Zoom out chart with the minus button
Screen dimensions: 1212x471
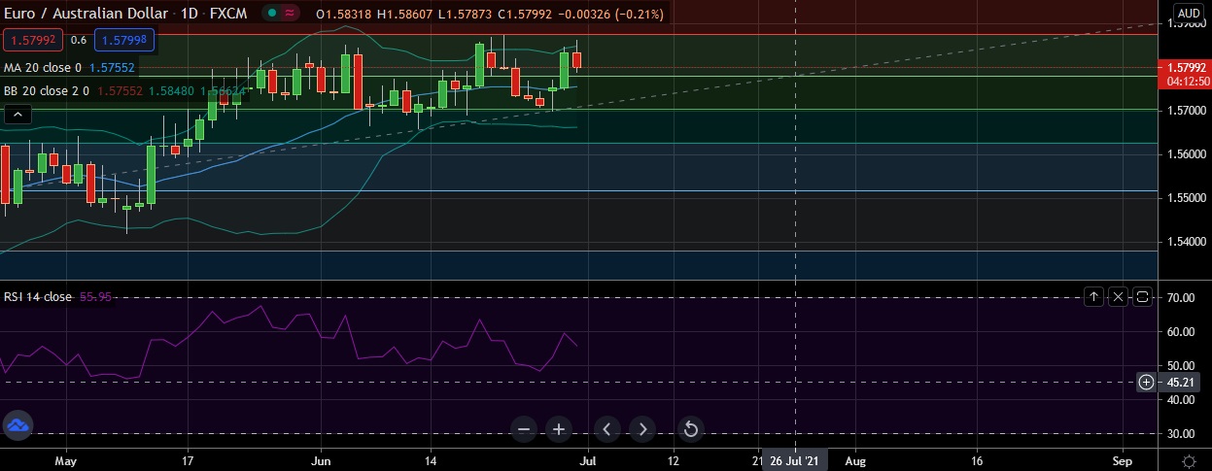pos(524,428)
